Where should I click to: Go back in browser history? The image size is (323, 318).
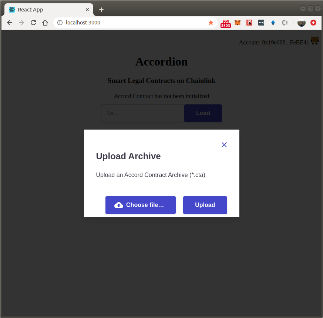[10, 23]
